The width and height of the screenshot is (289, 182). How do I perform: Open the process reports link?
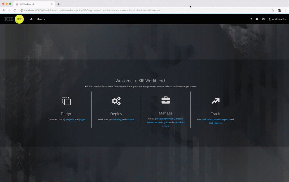coord(222,120)
